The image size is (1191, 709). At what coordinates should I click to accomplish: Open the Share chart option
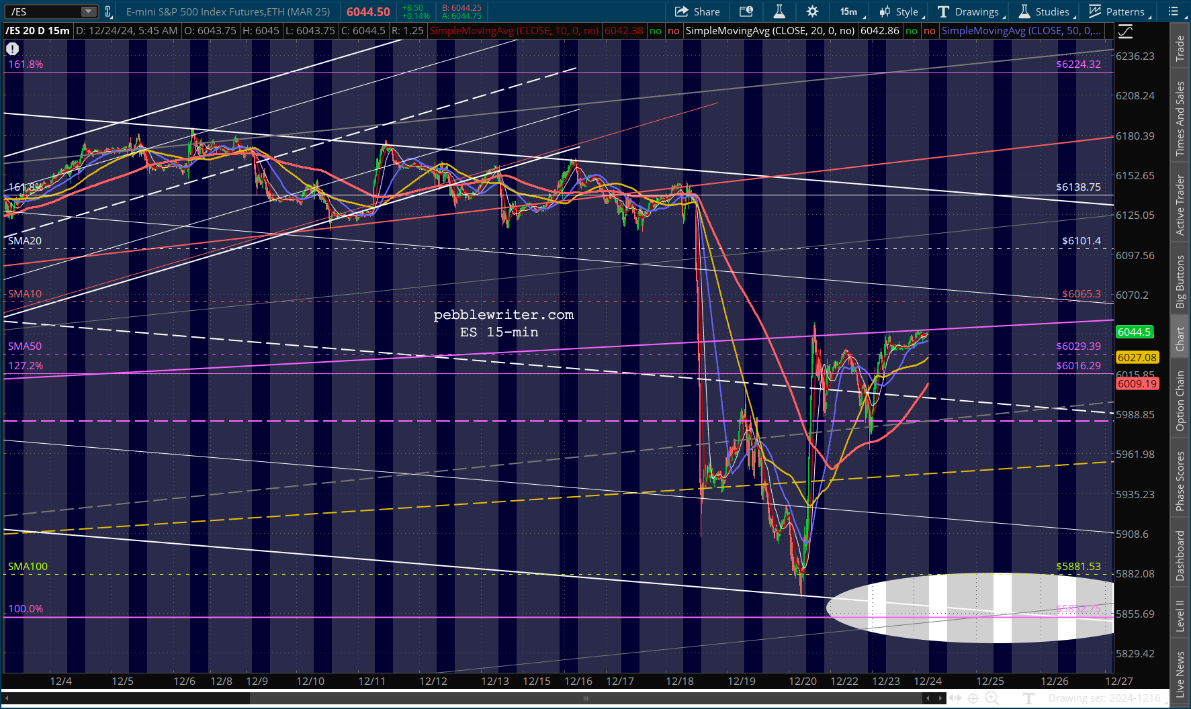(x=697, y=11)
